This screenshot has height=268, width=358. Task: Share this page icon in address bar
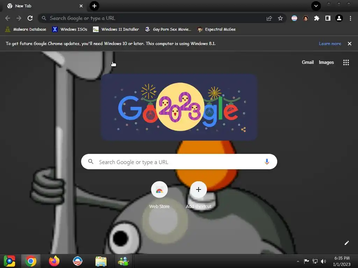269,18
